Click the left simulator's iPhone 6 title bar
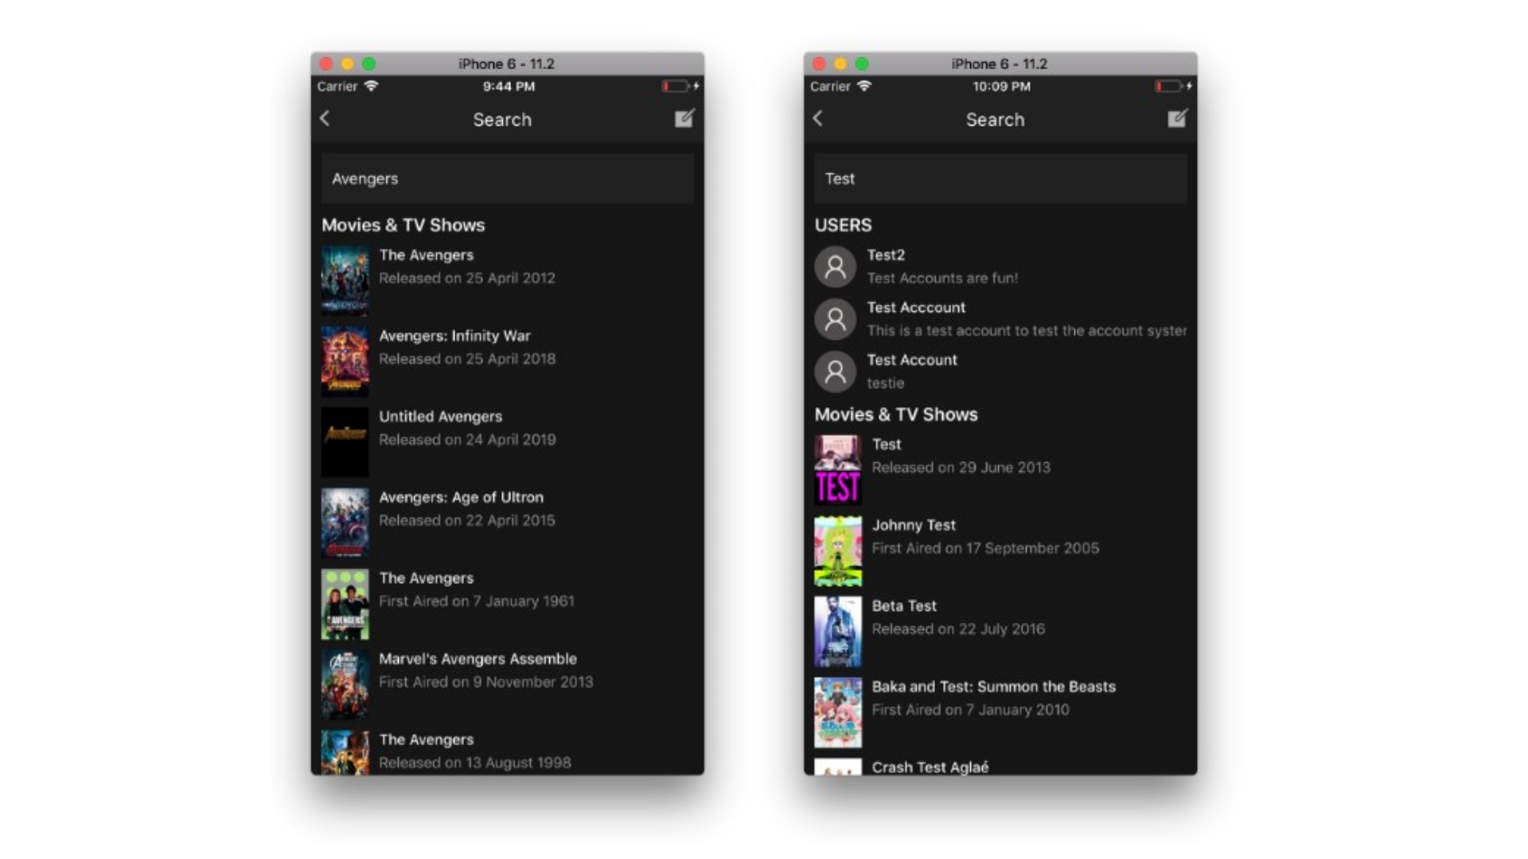The width and height of the screenshot is (1528, 859). click(506, 64)
